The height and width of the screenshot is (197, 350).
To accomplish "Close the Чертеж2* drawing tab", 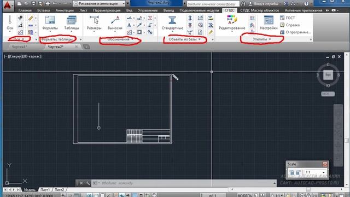I will [77, 47].
